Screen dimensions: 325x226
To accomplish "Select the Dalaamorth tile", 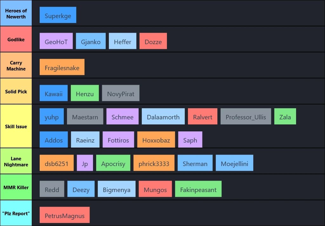I will [163, 116].
